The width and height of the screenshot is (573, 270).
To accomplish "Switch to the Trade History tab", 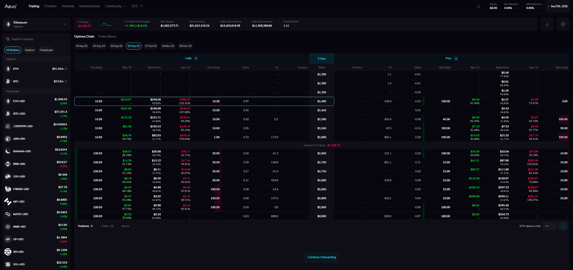I will [x=107, y=37].
